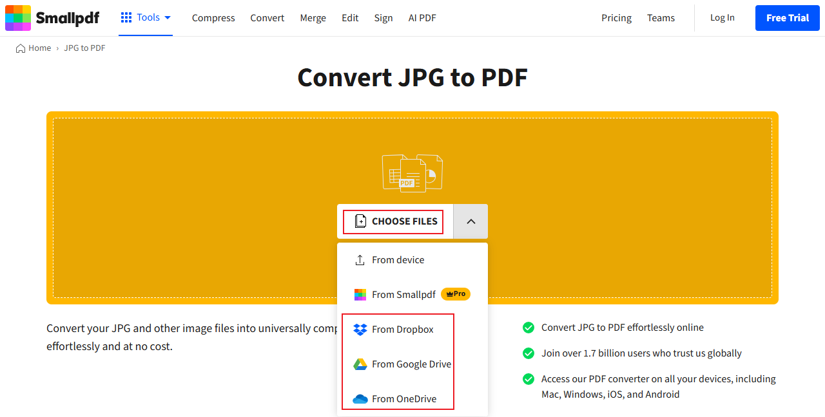Click the Smallpdf logo icon

tap(17, 17)
